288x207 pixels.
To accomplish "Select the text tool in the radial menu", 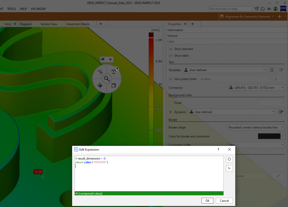I will click(114, 72).
